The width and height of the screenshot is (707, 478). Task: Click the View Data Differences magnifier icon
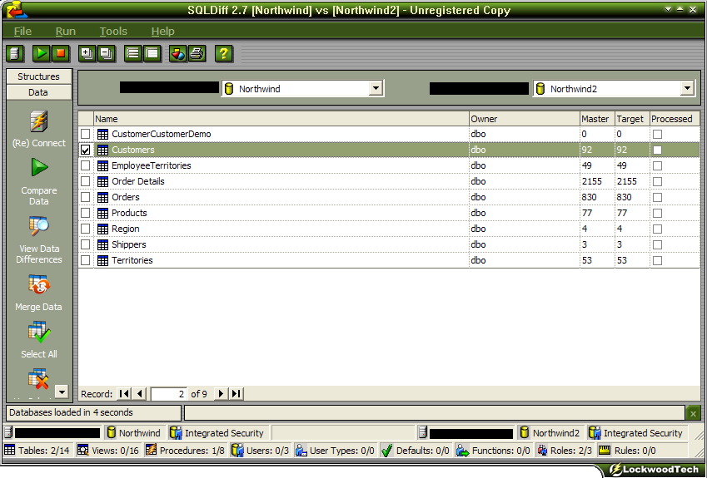(39, 226)
